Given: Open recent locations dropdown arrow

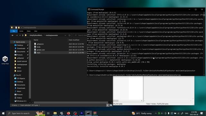Looking at the screenshot, I should (20, 35).
